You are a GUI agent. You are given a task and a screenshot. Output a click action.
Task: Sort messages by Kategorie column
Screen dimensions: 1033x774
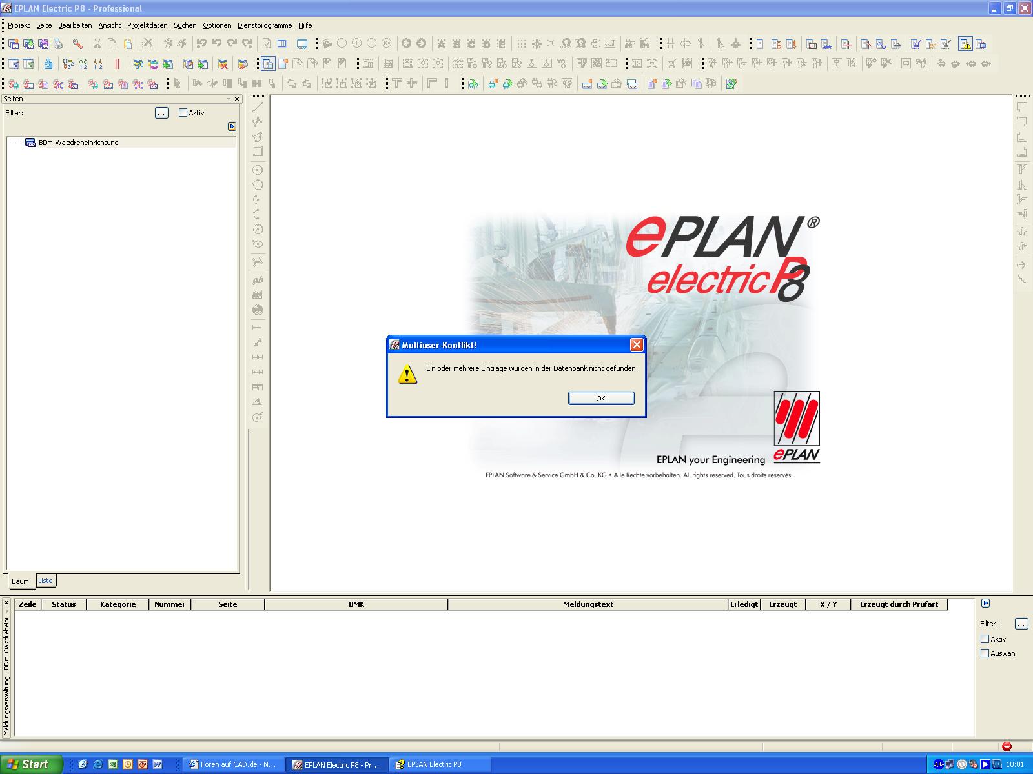(118, 604)
